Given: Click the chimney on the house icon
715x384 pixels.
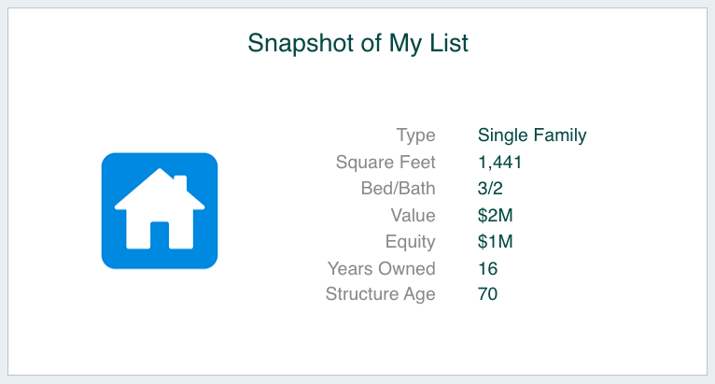Looking at the screenshot, I should click(x=180, y=182).
